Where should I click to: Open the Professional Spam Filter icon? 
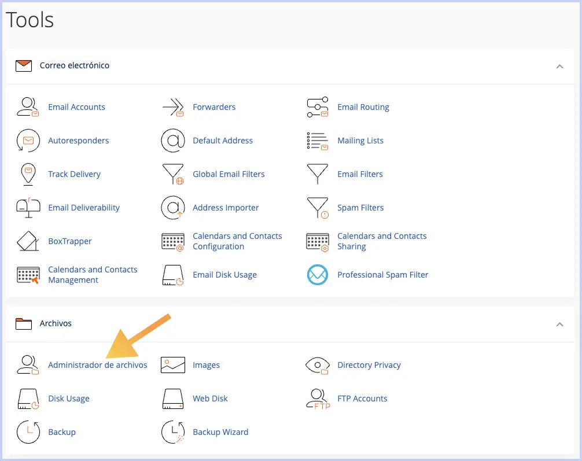[x=317, y=275]
